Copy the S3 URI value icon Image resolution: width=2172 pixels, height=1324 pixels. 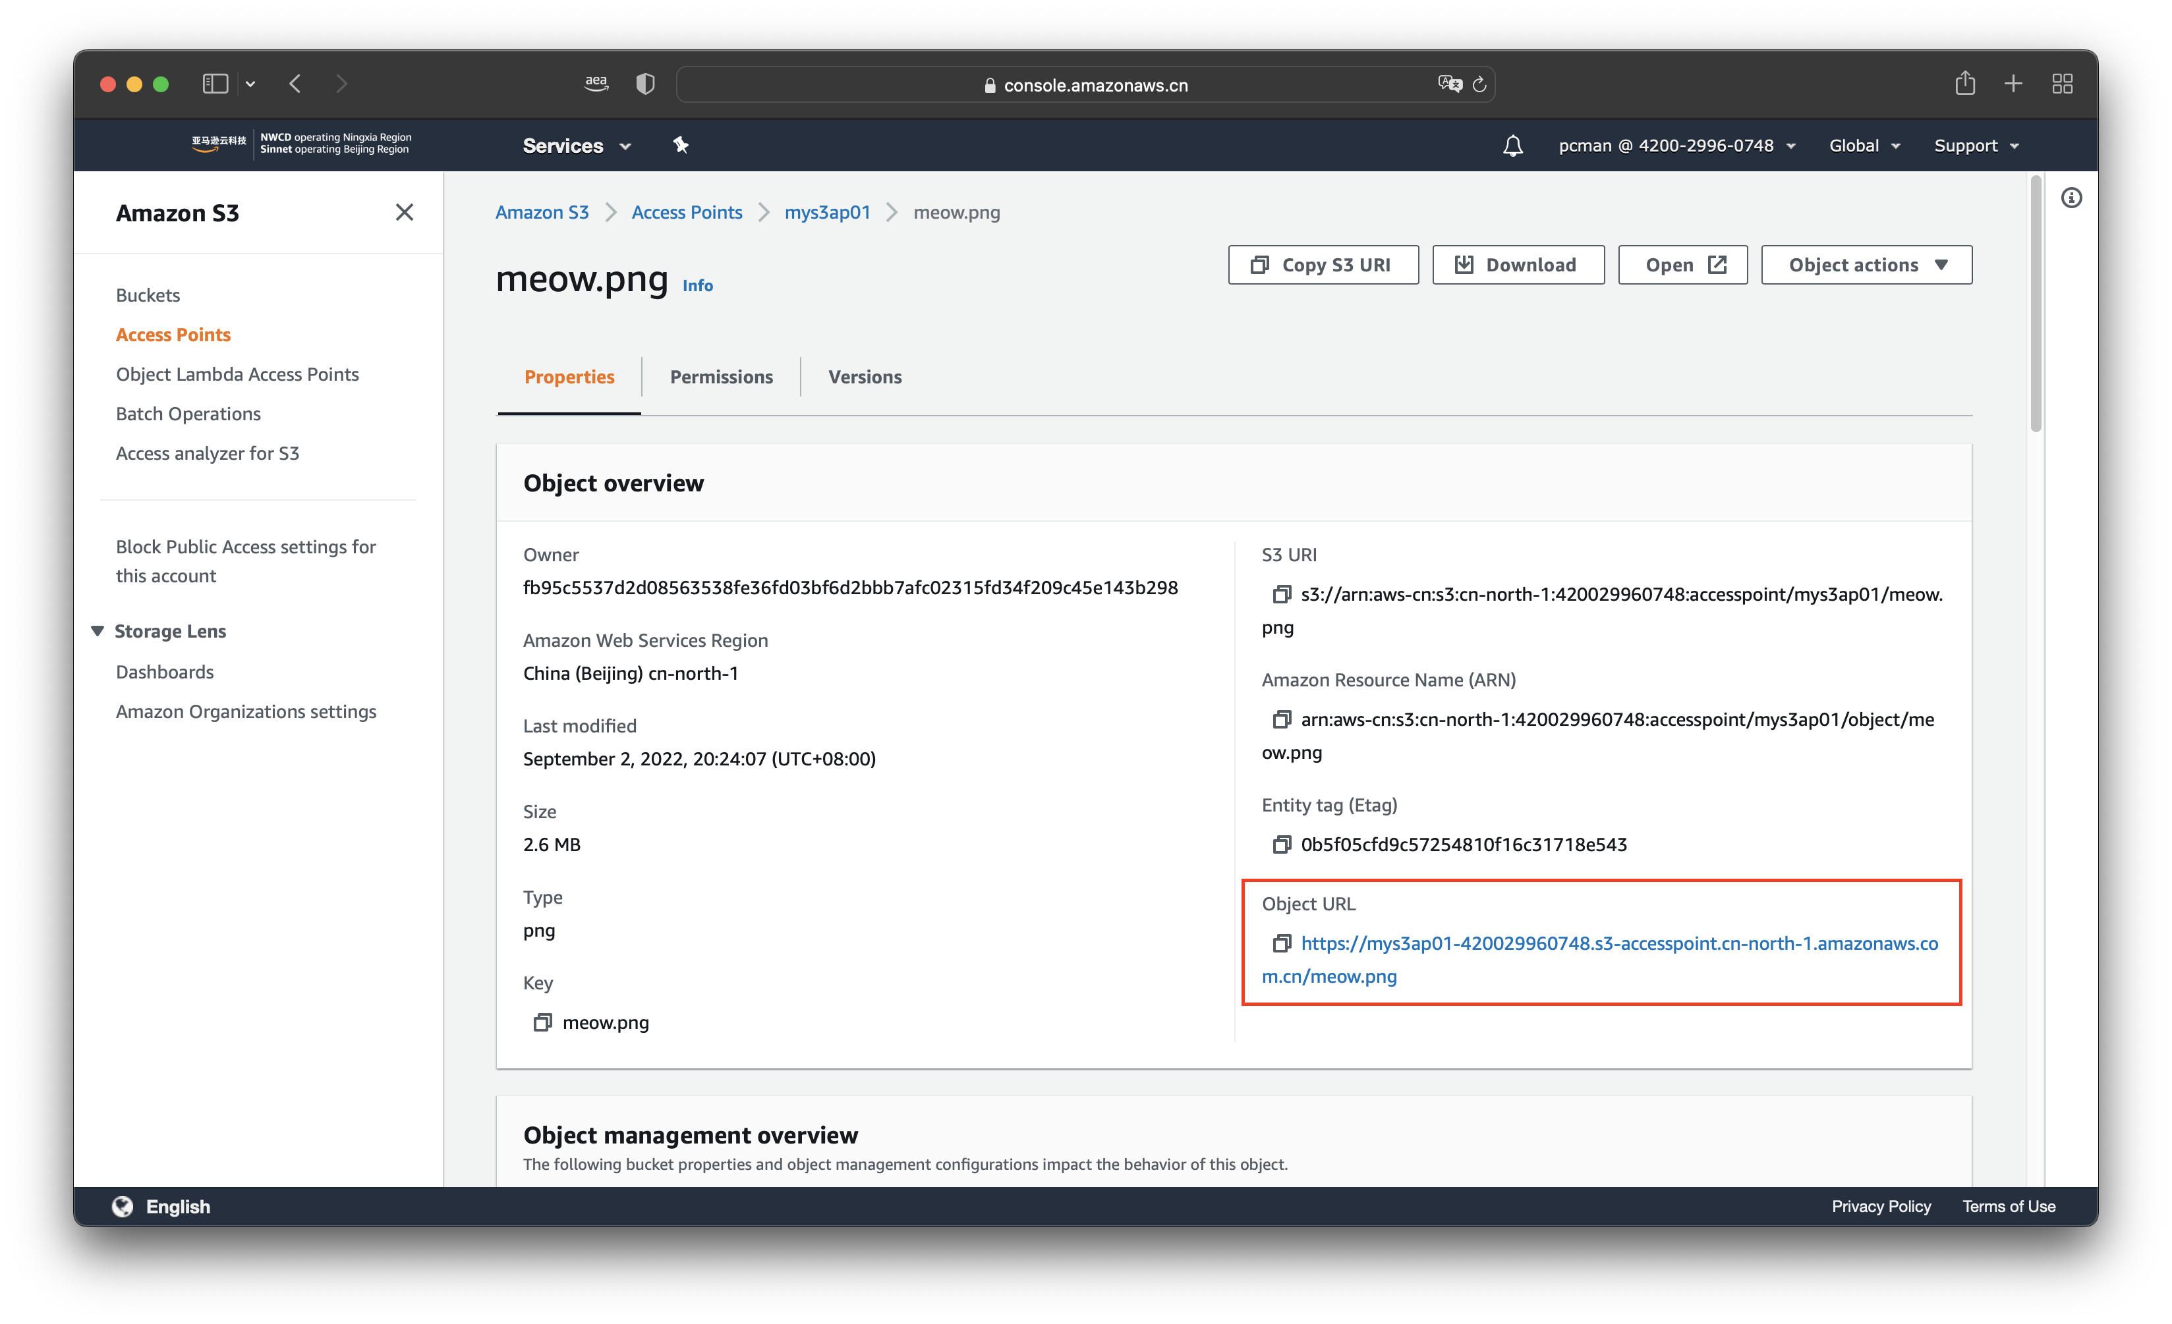click(x=1281, y=595)
